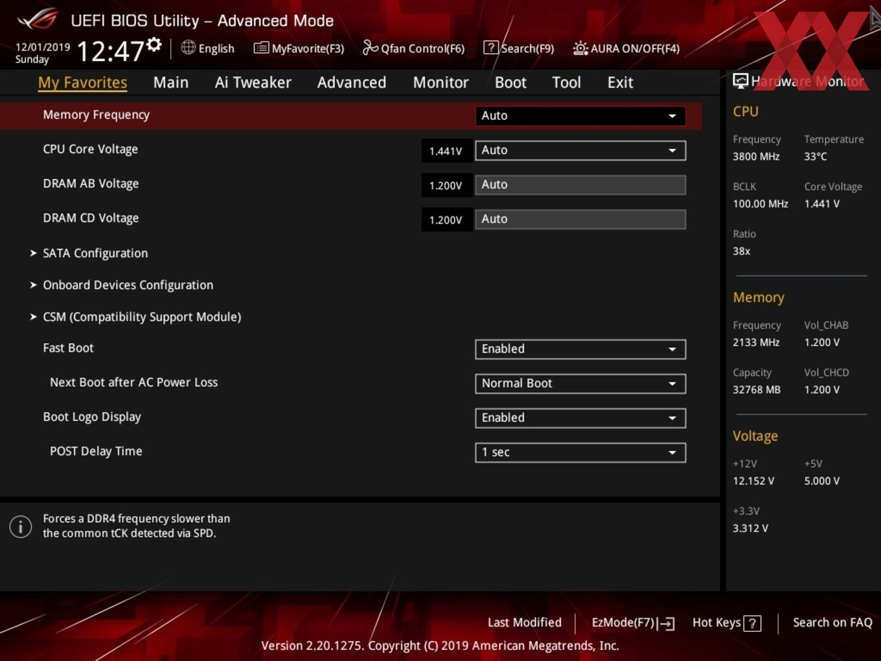Image resolution: width=881 pixels, height=661 pixels.
Task: Open the Fast Boot dropdown
Action: click(580, 349)
